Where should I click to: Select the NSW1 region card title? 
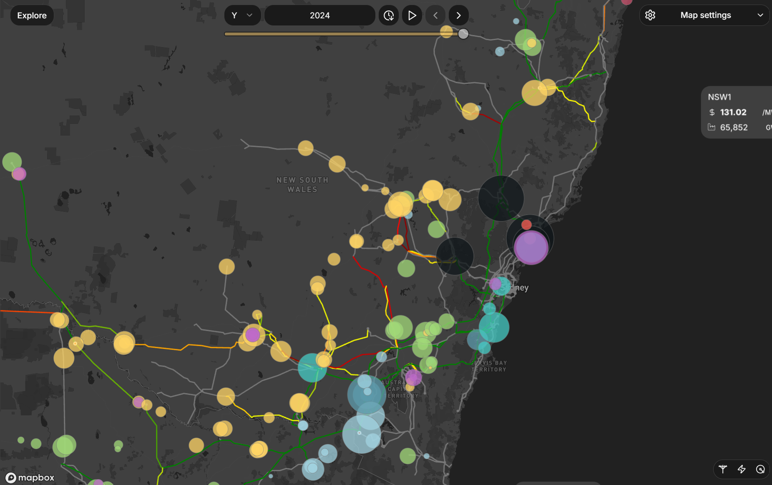click(x=719, y=97)
